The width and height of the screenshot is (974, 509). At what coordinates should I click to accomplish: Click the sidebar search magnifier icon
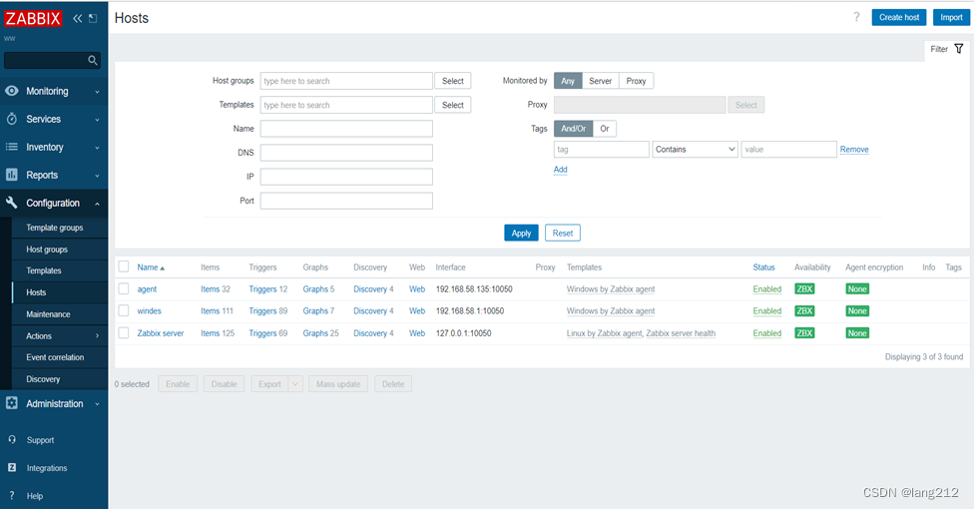pos(93,60)
